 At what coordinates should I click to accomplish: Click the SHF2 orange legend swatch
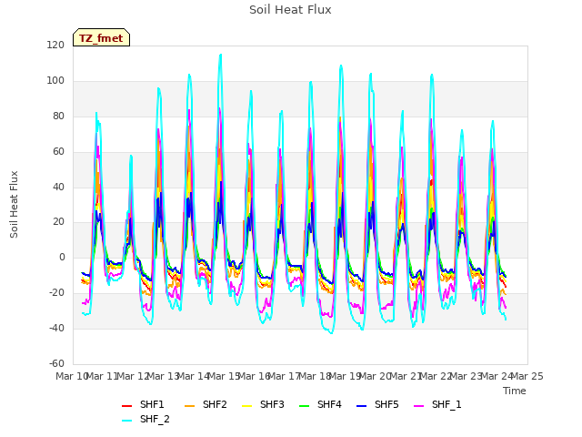click(189, 406)
